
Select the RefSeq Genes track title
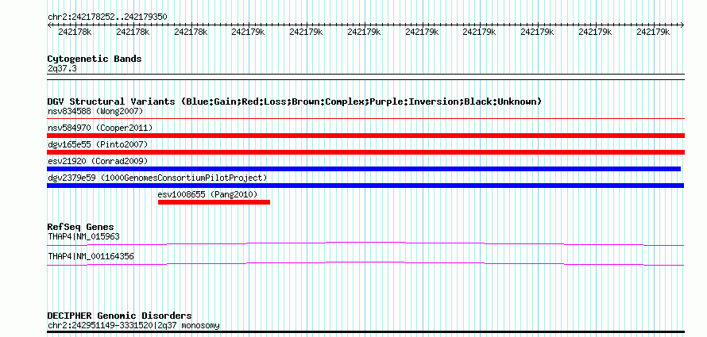point(81,227)
